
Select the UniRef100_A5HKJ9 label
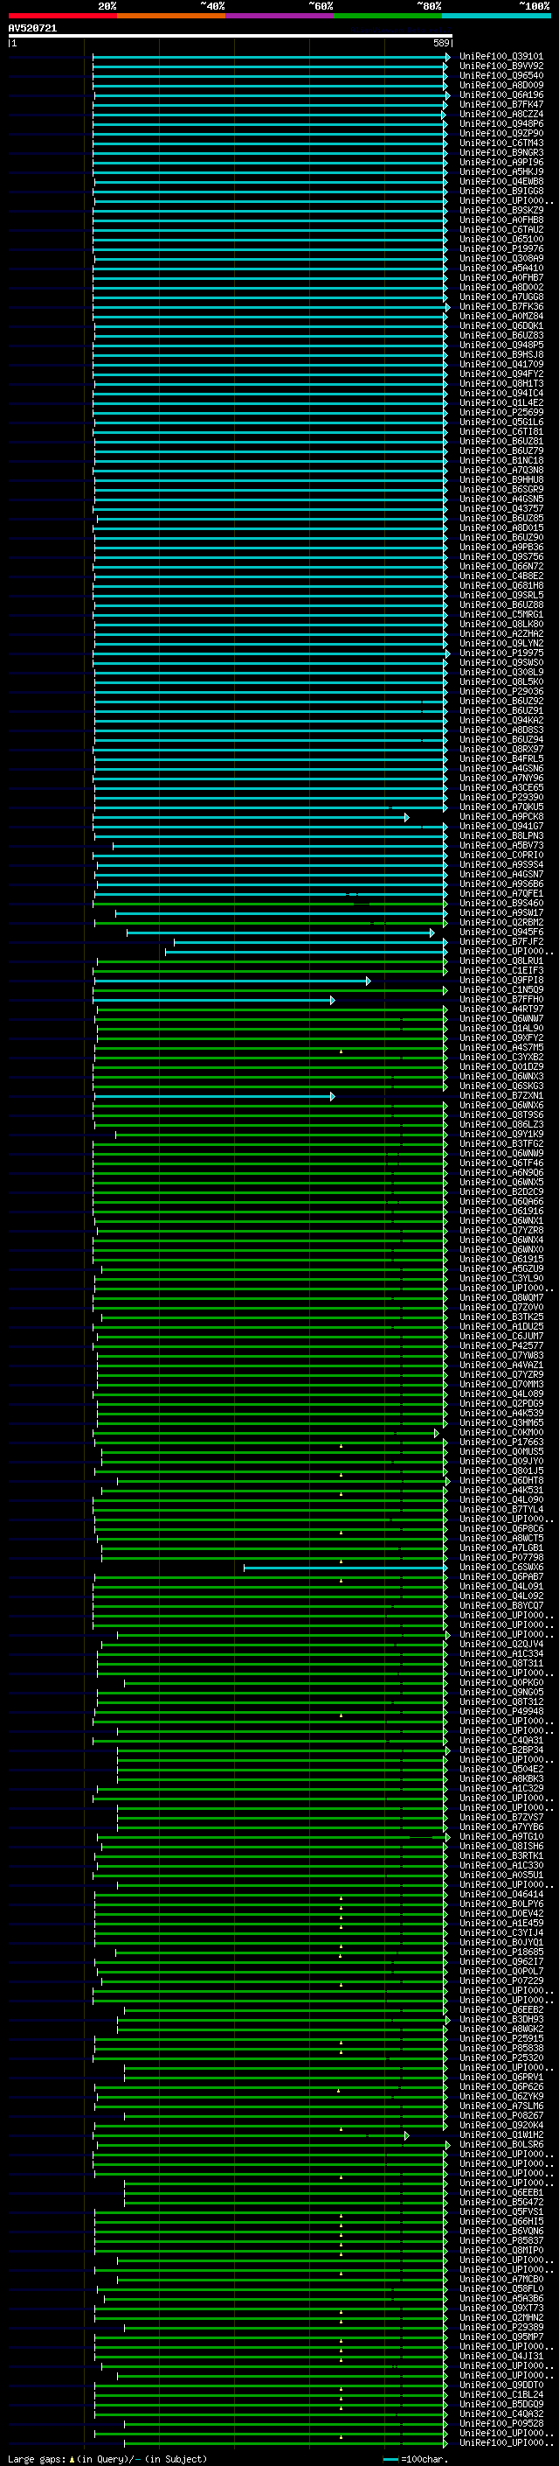click(x=501, y=172)
